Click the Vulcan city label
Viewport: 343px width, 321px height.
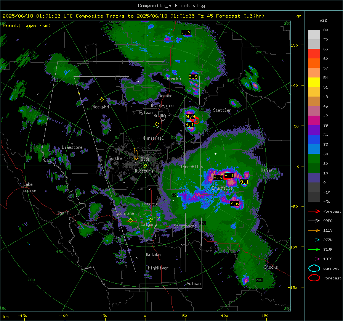click(194, 284)
